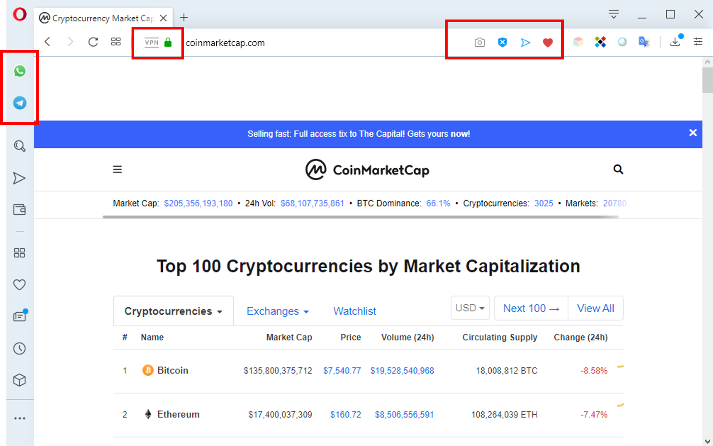Open the site search magnifier
The height and width of the screenshot is (446, 713).
click(x=618, y=169)
